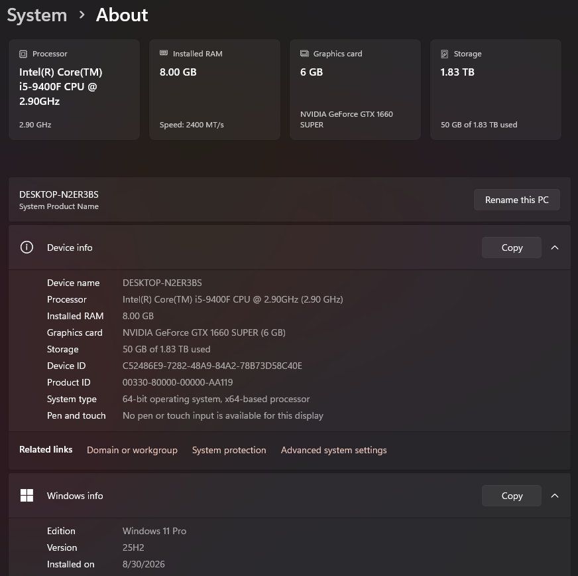Image resolution: width=578 pixels, height=576 pixels.
Task: Click the Processor card chip icon
Action: tap(23, 54)
